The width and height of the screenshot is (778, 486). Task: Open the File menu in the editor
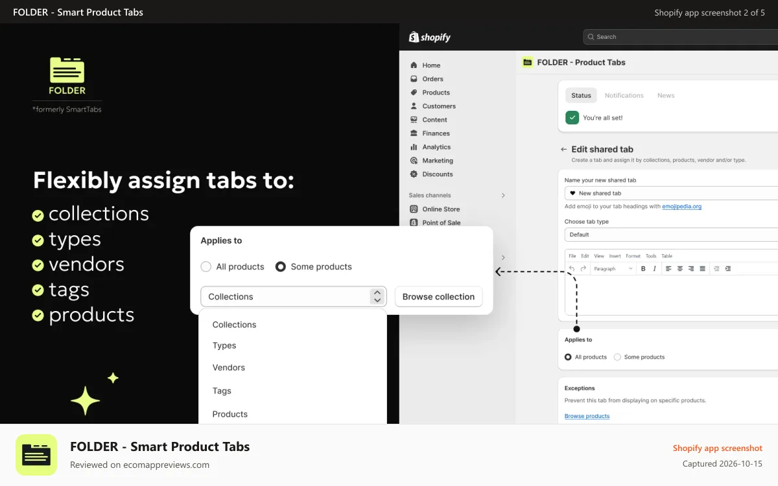(x=572, y=256)
